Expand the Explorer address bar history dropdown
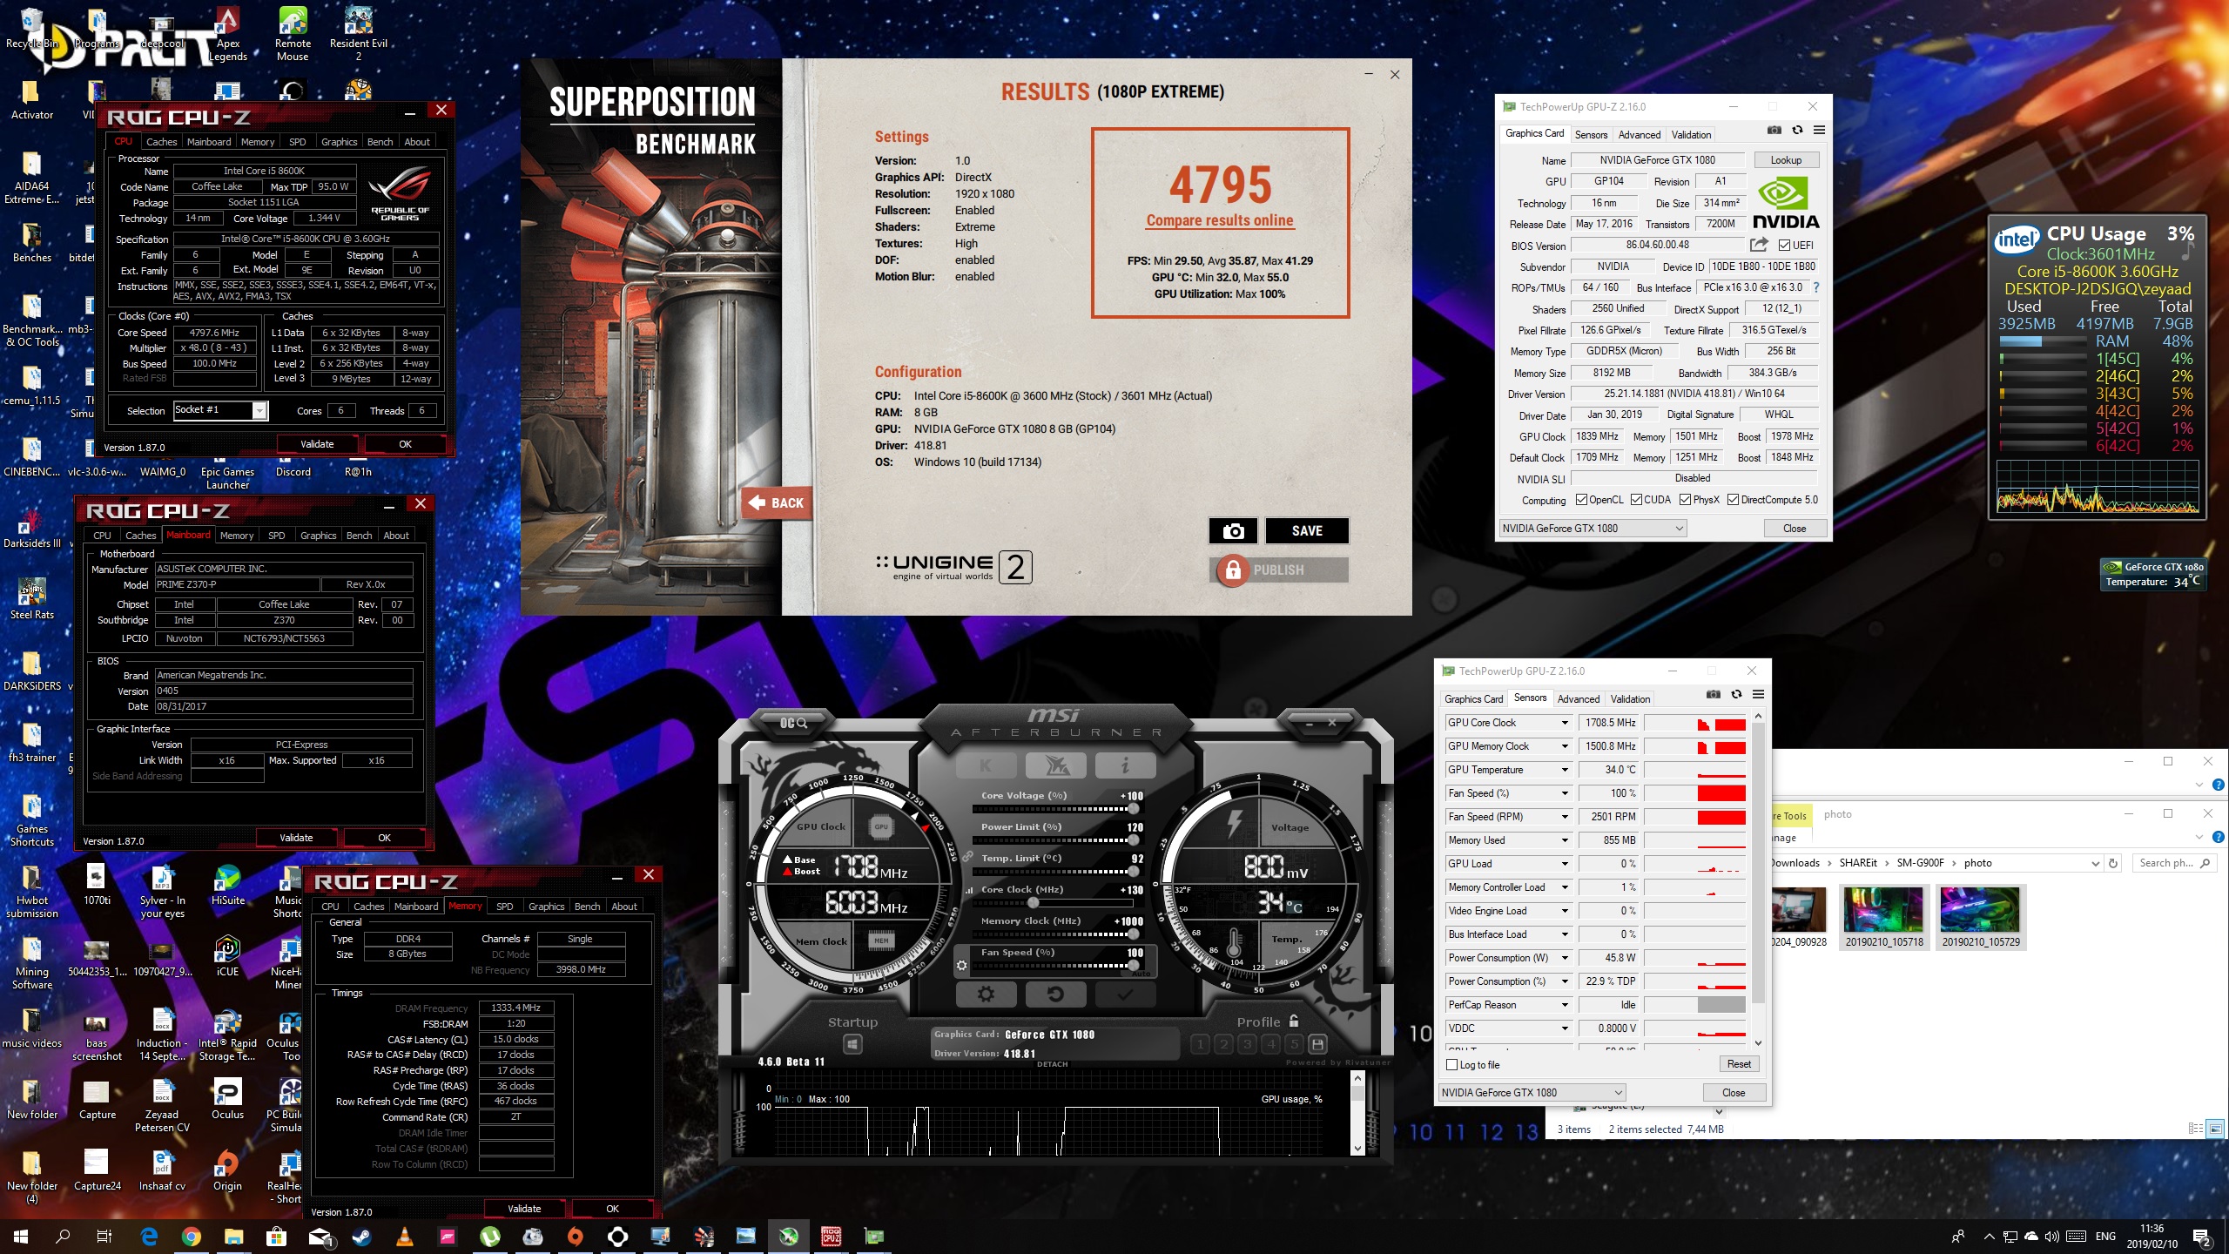 [2095, 863]
